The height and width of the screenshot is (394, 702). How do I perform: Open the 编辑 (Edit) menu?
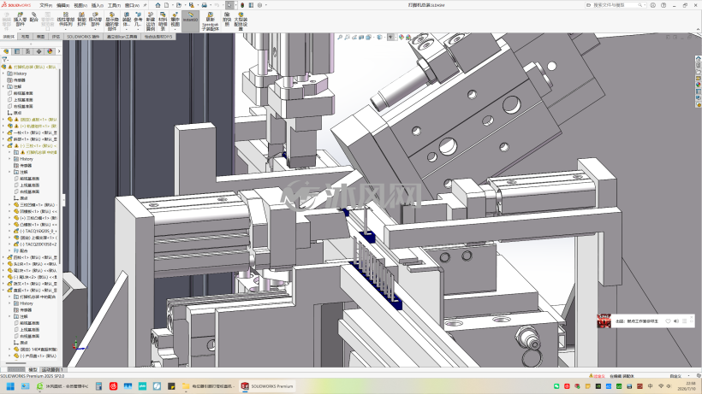coord(62,5)
